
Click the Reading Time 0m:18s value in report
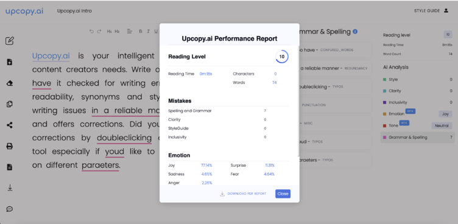click(x=206, y=74)
